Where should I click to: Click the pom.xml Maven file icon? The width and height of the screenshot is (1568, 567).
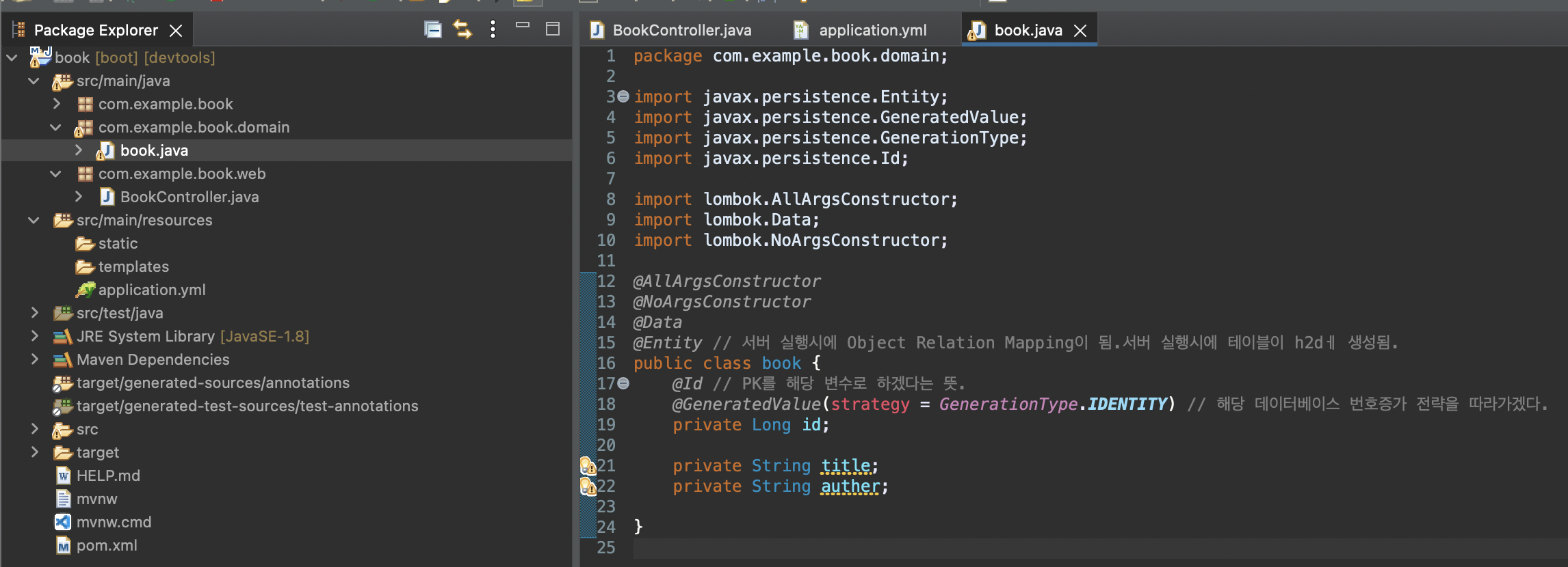point(64,545)
